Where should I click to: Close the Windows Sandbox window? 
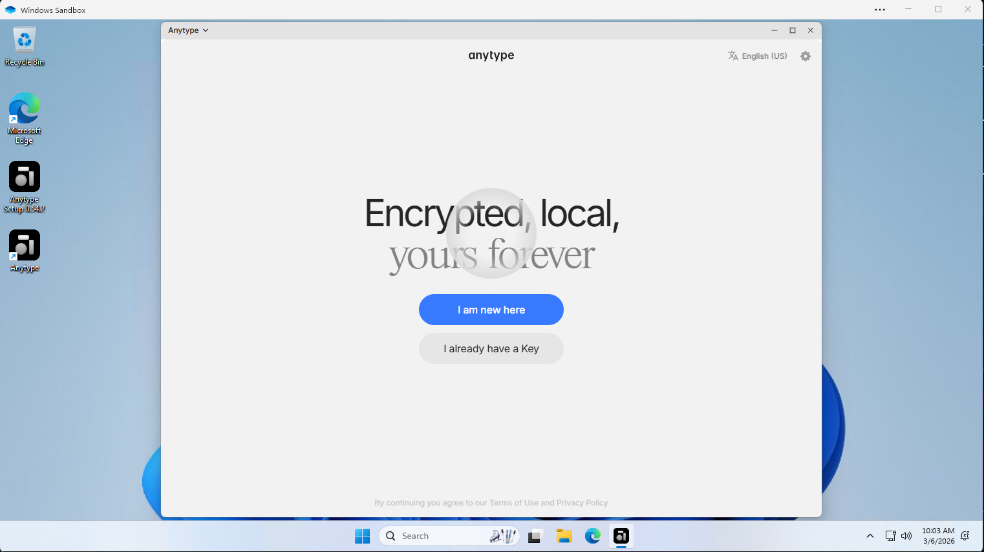point(968,10)
